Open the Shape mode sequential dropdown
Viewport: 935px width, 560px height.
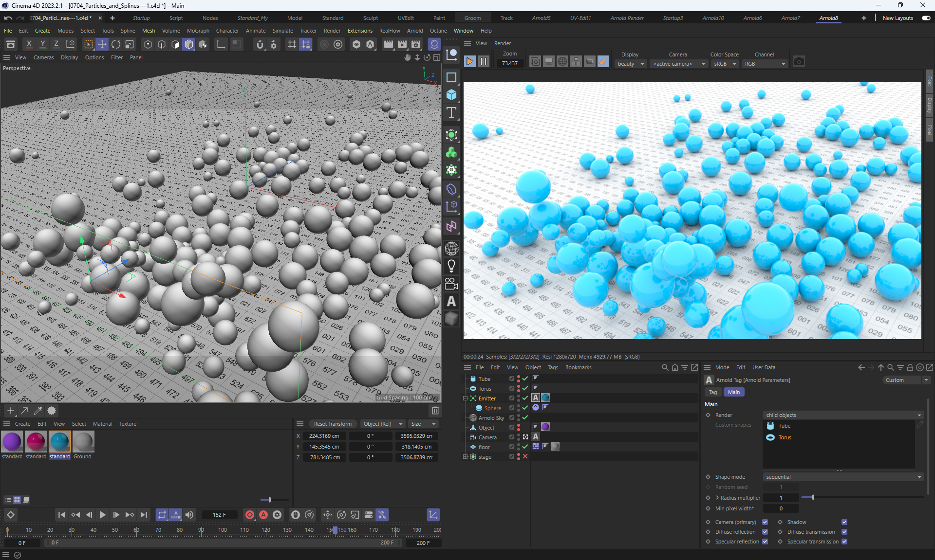[x=843, y=477]
